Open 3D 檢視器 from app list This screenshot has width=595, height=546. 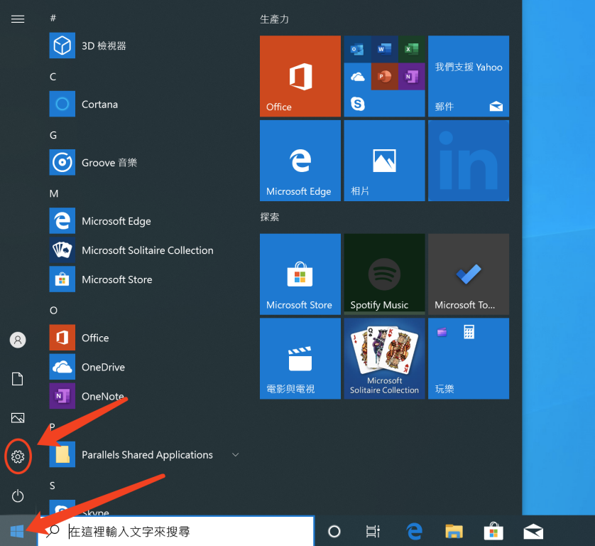click(x=104, y=45)
